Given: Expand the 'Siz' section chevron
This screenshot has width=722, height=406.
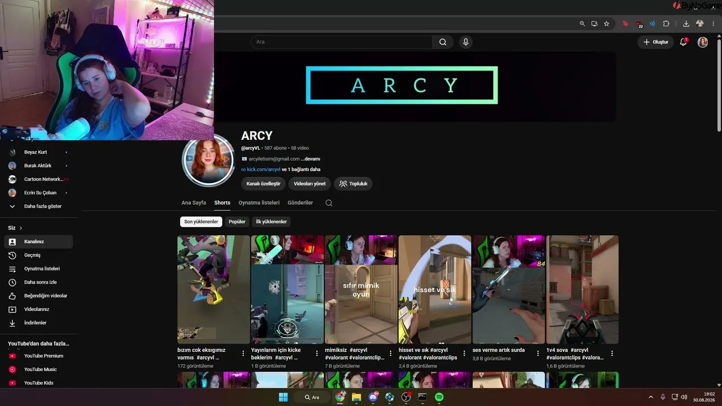Looking at the screenshot, I should click(21, 228).
